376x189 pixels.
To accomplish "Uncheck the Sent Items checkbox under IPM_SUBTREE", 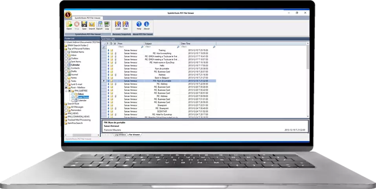I will [73, 97].
